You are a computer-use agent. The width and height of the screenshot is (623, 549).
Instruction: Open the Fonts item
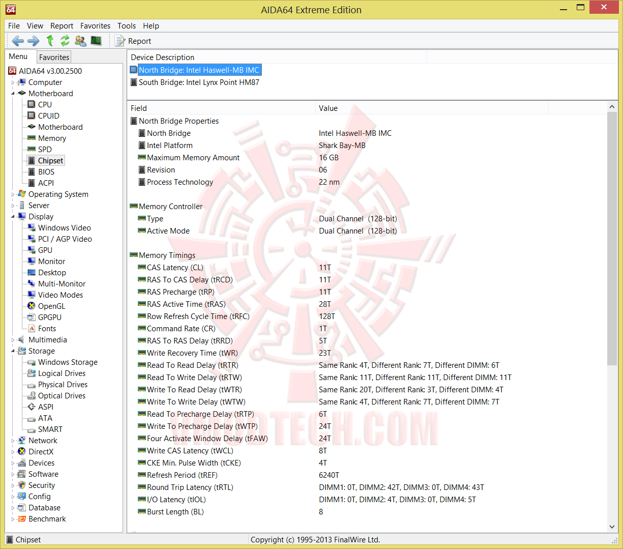pyautogui.click(x=47, y=329)
